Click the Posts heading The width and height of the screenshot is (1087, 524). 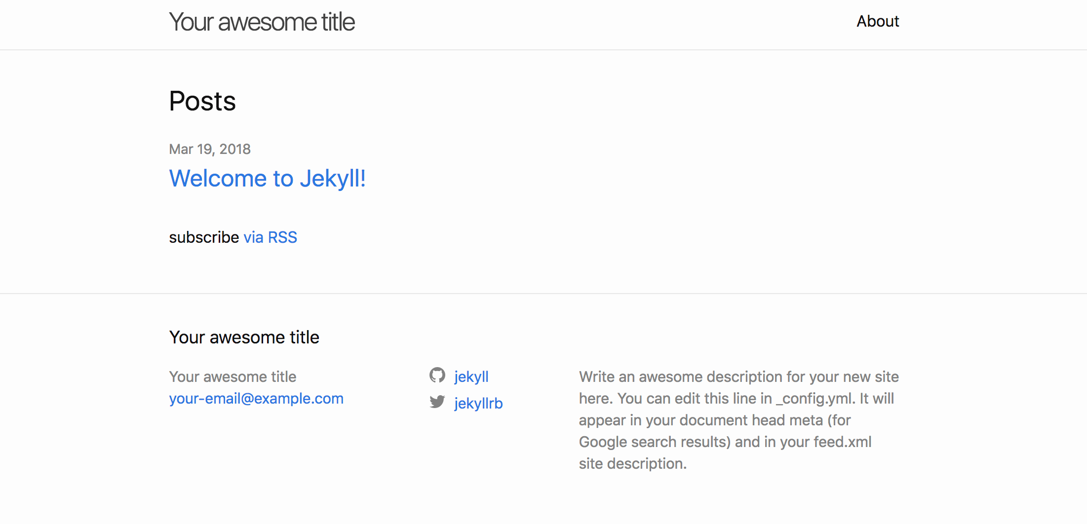[202, 101]
